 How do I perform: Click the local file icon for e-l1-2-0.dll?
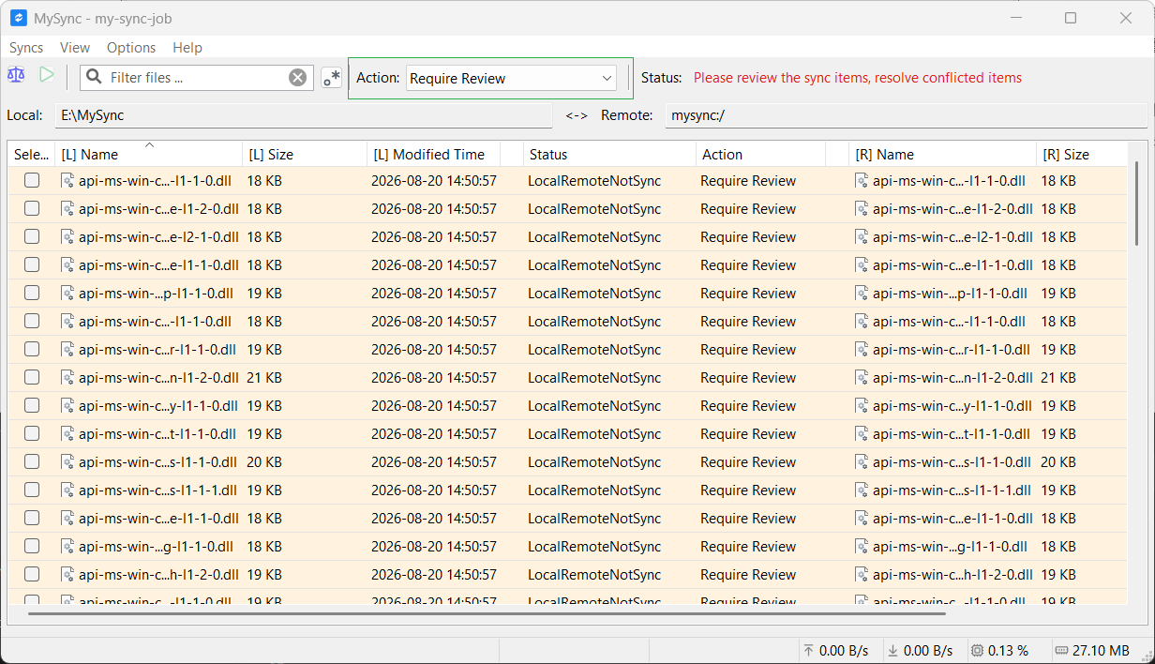(x=67, y=209)
